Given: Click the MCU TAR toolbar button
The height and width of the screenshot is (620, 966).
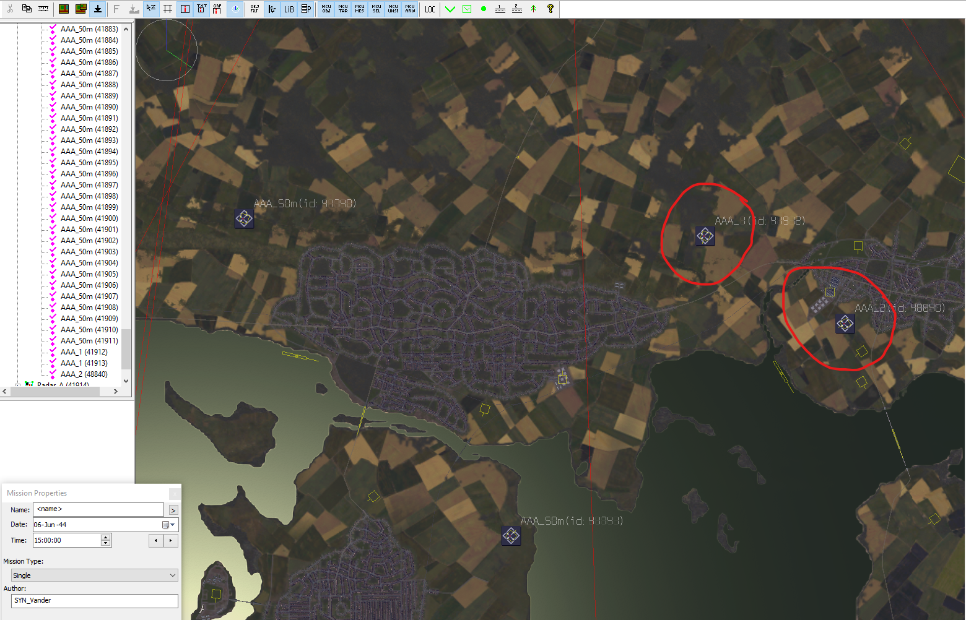Looking at the screenshot, I should 343,9.
